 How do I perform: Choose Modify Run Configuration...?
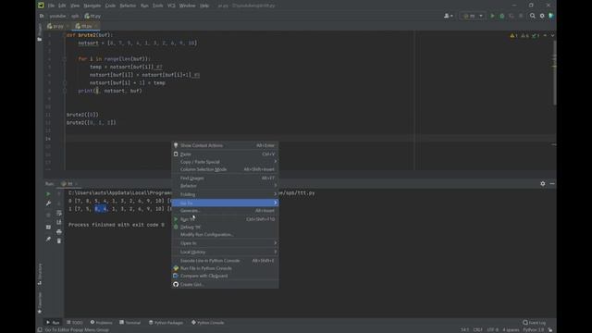pyautogui.click(x=225, y=234)
